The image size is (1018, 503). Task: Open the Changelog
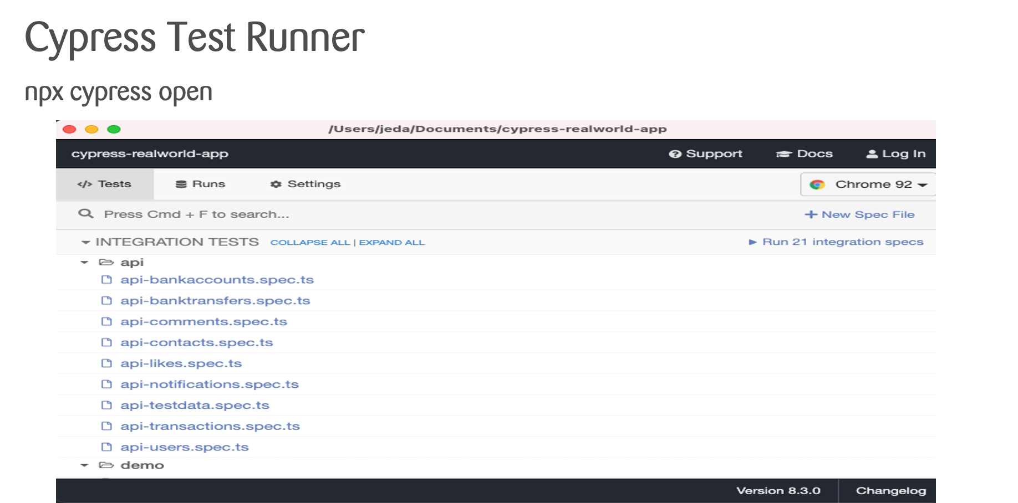coord(891,491)
